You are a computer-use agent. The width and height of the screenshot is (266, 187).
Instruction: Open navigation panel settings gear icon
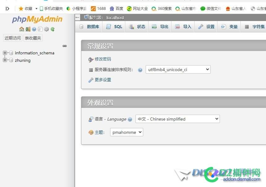point(46,29)
